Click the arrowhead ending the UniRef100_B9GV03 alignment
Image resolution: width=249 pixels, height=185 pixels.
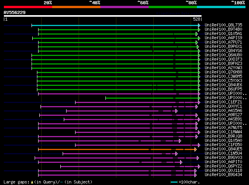tap(198, 158)
